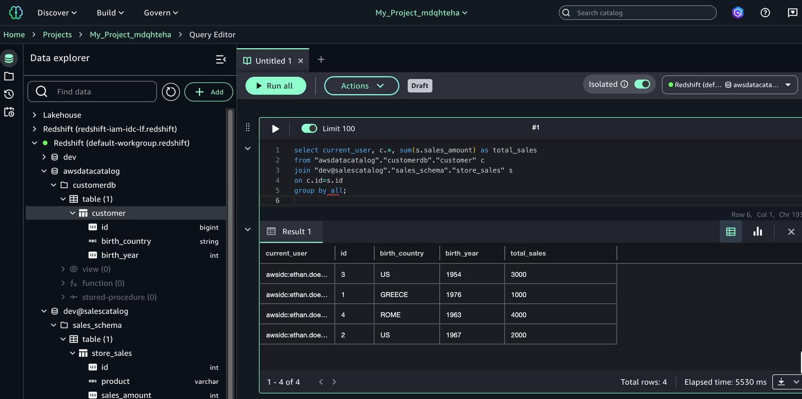Screen dimensions: 802x399
Task: Open the Actions dropdown
Action: coord(361,86)
